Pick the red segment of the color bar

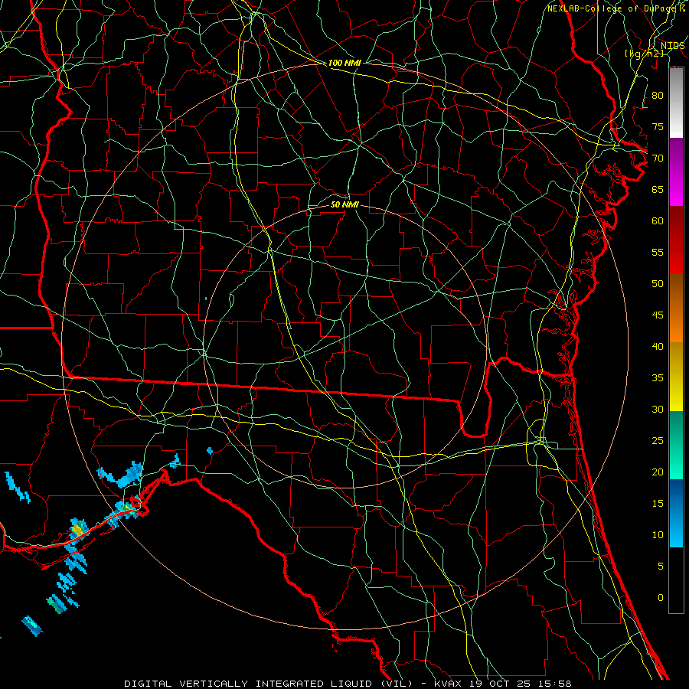(x=676, y=240)
